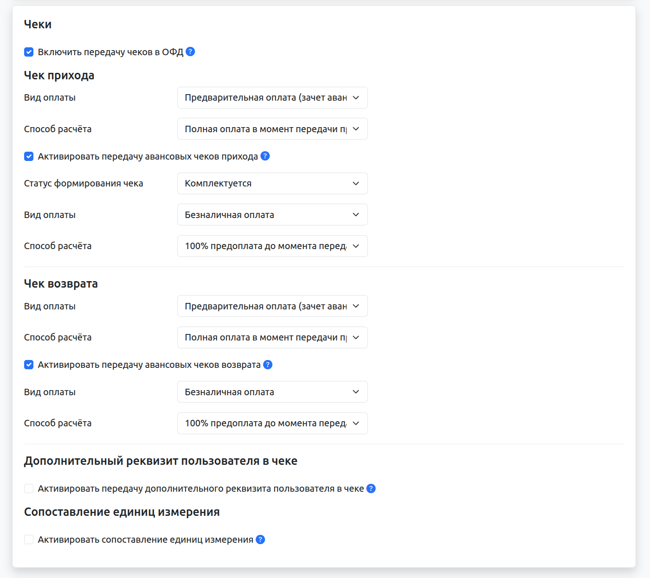Open Безналичная оплата dropdown under Чек возврата
650x578 pixels.
point(272,392)
